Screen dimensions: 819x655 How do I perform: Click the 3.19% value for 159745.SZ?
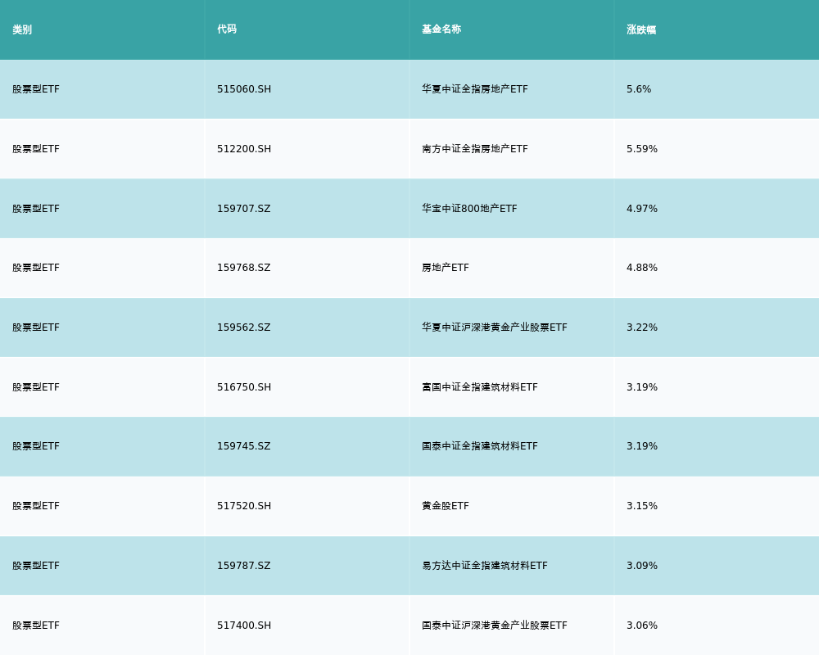click(x=642, y=446)
